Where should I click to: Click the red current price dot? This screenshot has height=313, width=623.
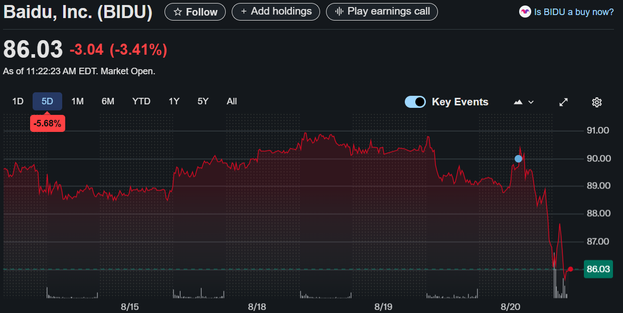570,269
